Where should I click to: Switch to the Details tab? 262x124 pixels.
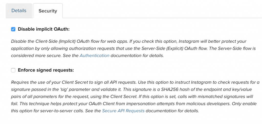[x=19, y=11]
